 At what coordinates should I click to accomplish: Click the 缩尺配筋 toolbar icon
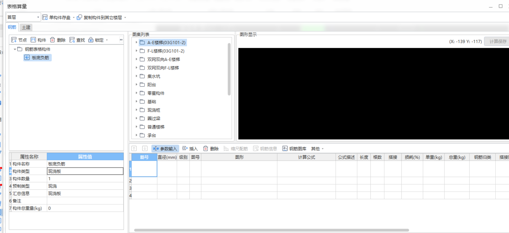pos(226,148)
